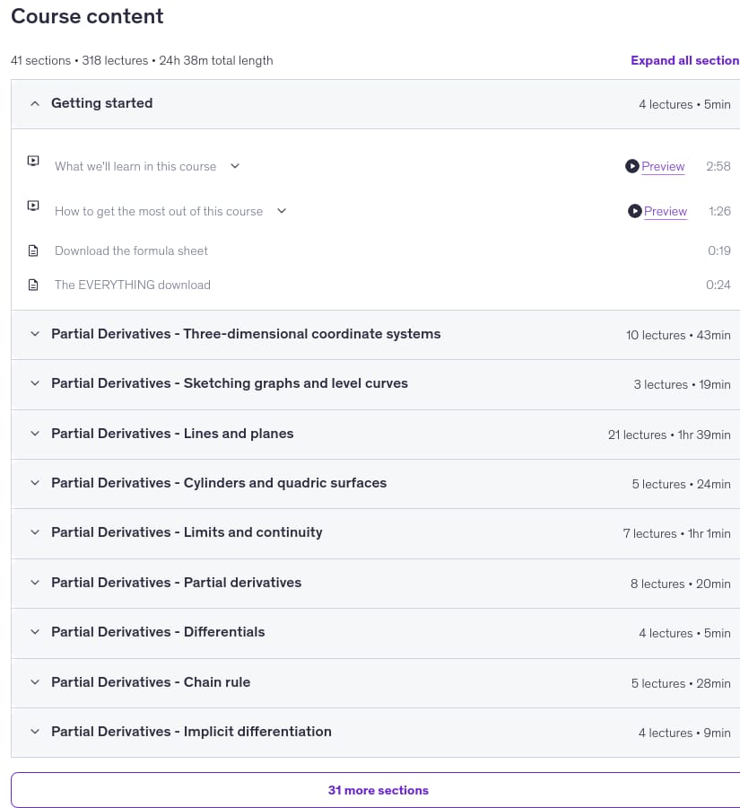Expand Cylinders and quadric surfaces section
The height and width of the screenshot is (808, 740).
[x=376, y=484]
